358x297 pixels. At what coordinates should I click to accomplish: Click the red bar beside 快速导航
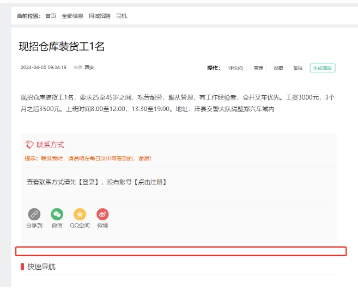[22, 267]
